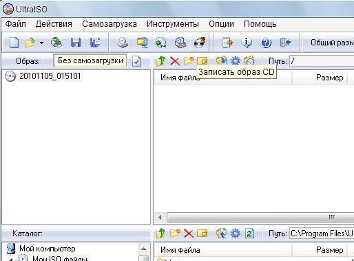Click the red X delete in Каталог toolbar
This screenshot has height=261, width=354.
[x=189, y=234]
